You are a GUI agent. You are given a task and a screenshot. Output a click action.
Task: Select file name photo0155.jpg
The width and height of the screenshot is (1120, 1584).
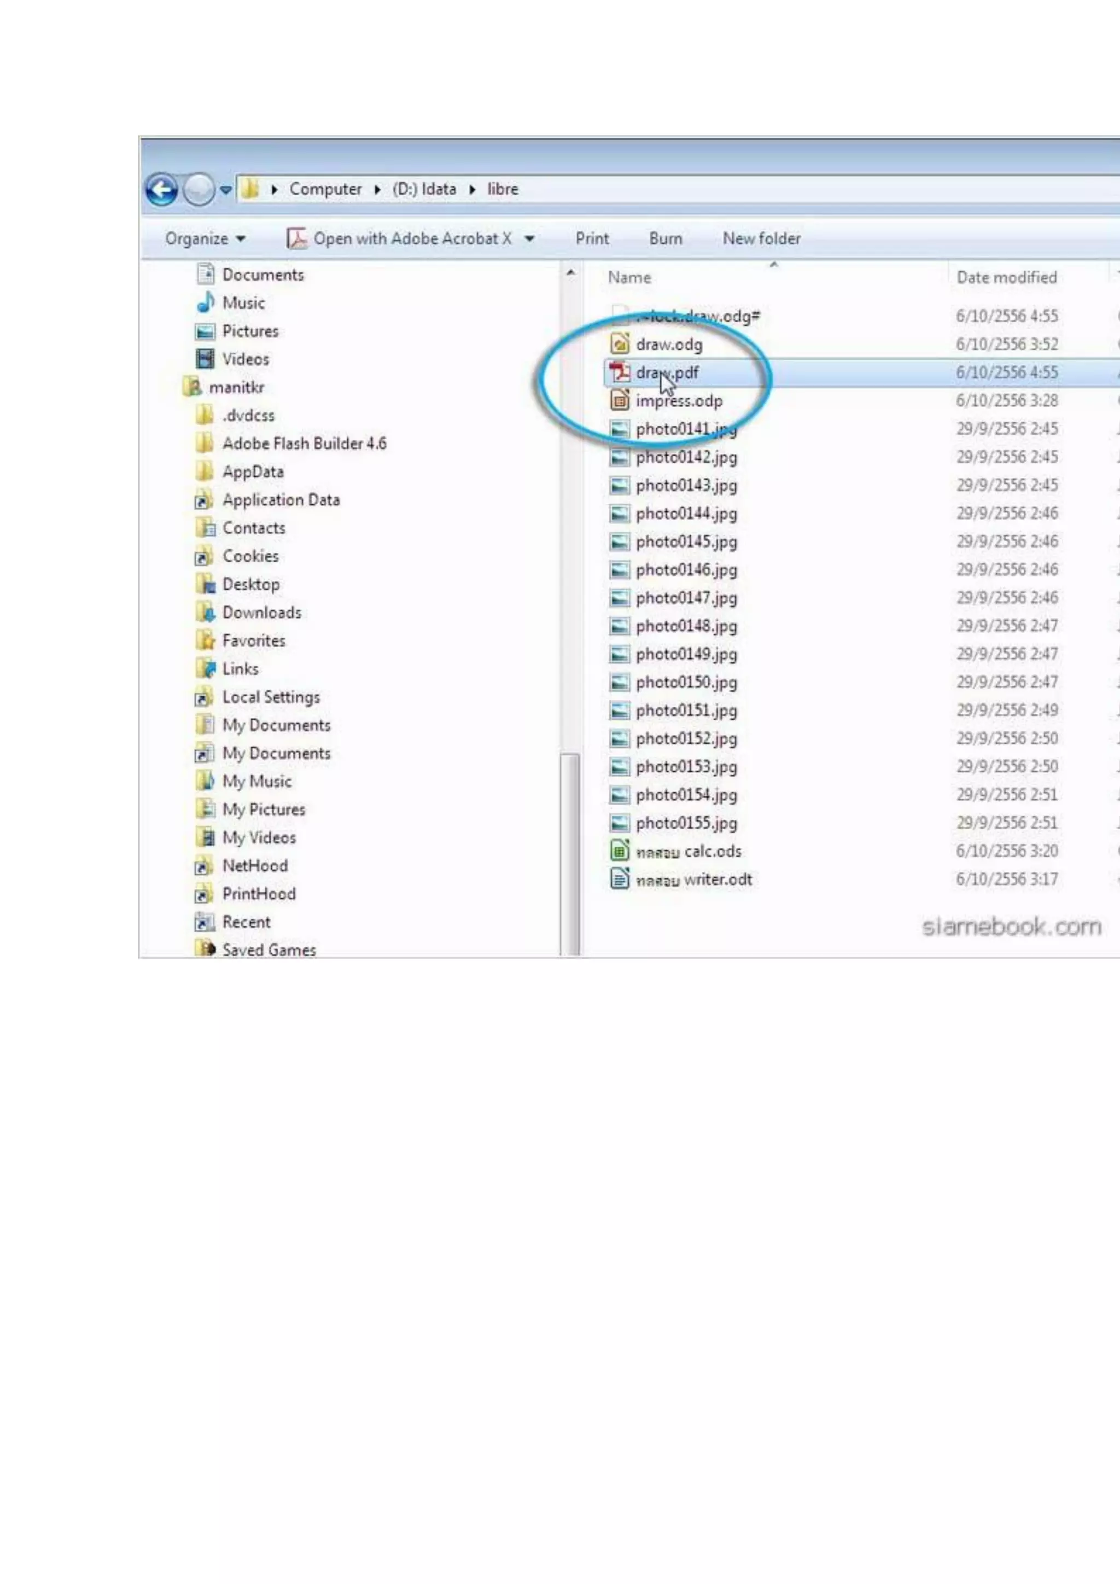[686, 824]
